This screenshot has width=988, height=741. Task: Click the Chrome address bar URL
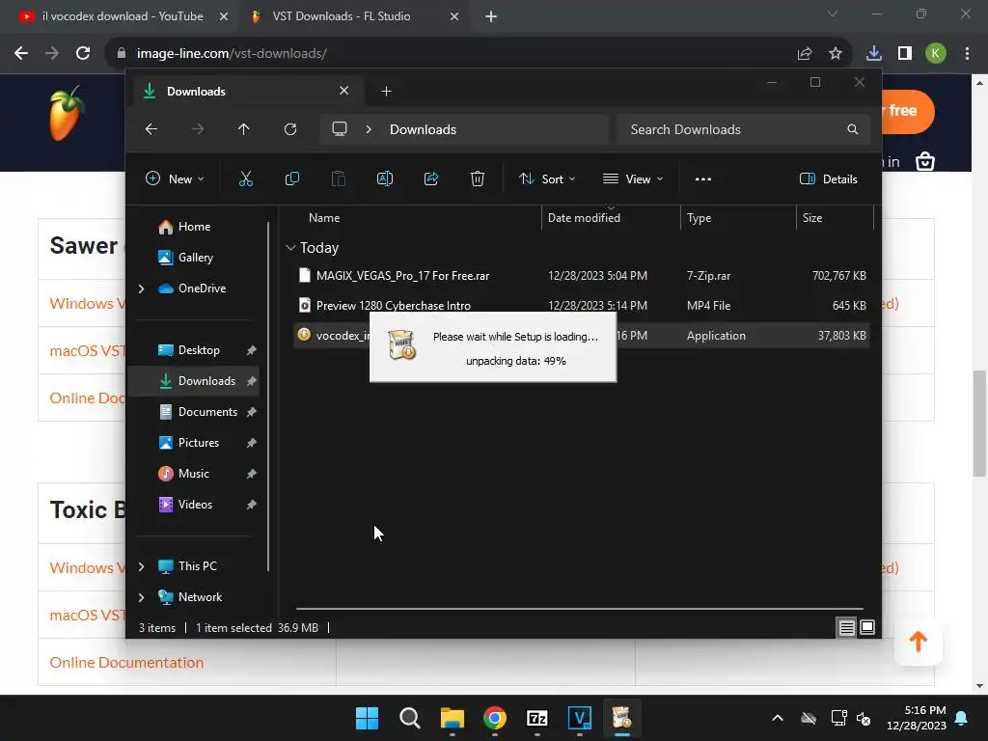point(232,54)
